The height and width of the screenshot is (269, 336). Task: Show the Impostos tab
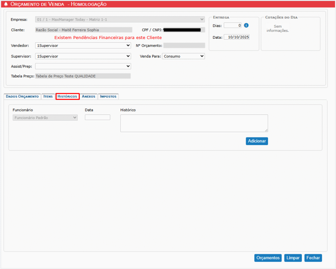(108, 96)
